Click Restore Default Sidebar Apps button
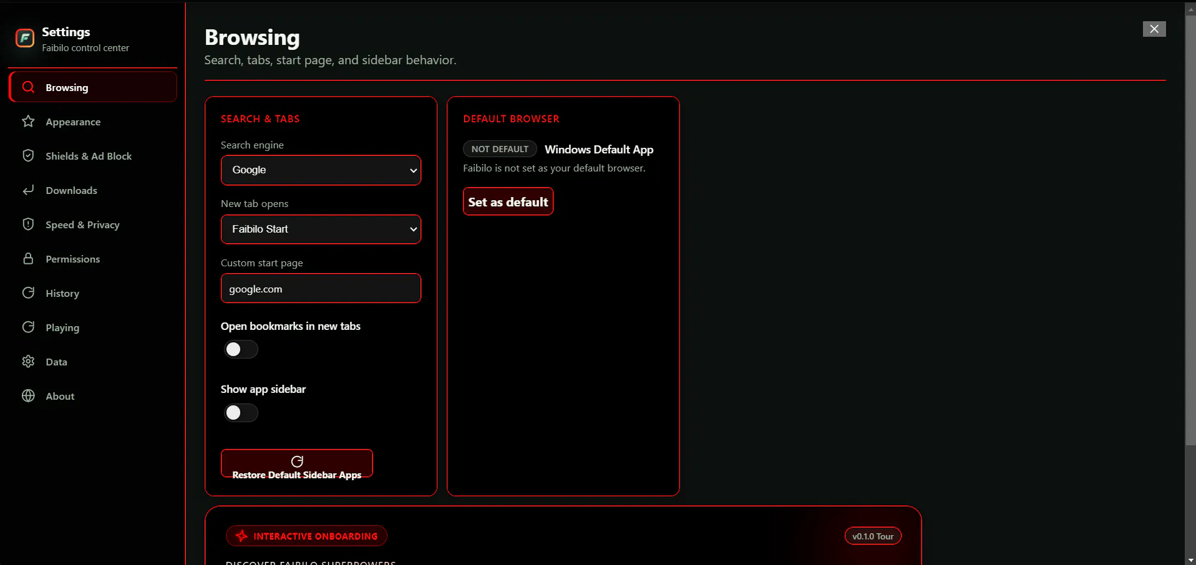This screenshot has width=1196, height=565. click(297, 463)
